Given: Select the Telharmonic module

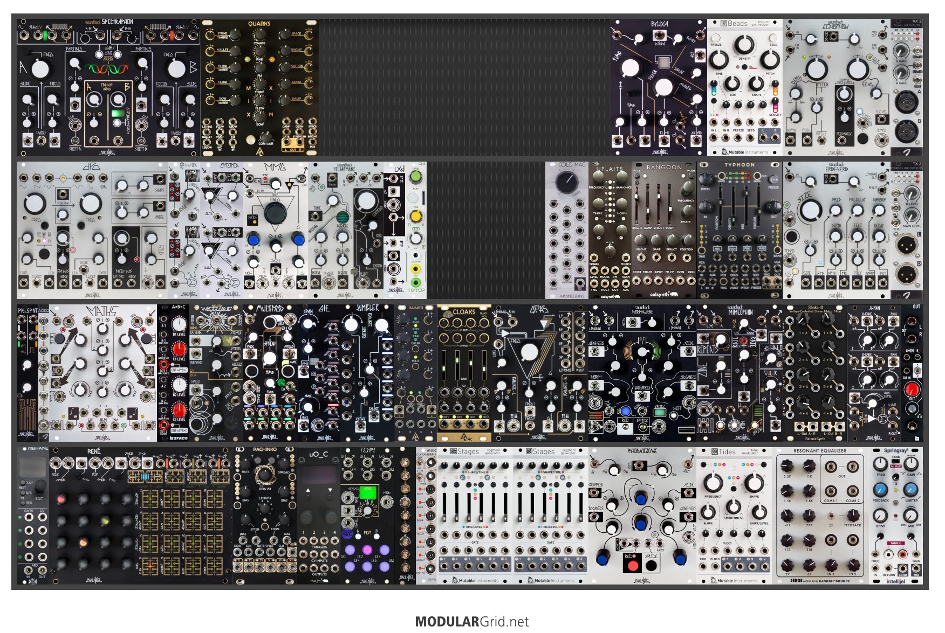Looking at the screenshot, I should pyautogui.click(x=346, y=231).
